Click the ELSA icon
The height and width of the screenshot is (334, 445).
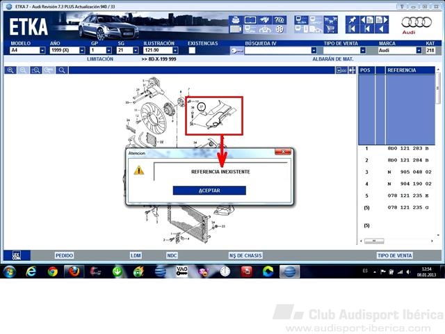pyautogui.click(x=301, y=20)
